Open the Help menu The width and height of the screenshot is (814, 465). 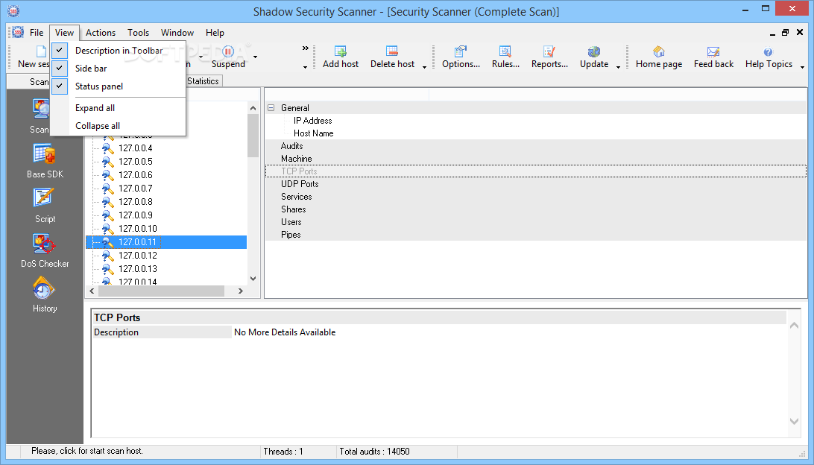point(215,32)
